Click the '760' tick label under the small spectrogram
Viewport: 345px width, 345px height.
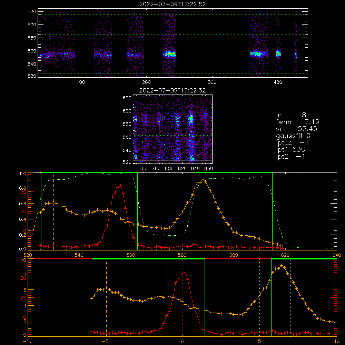pyautogui.click(x=143, y=169)
